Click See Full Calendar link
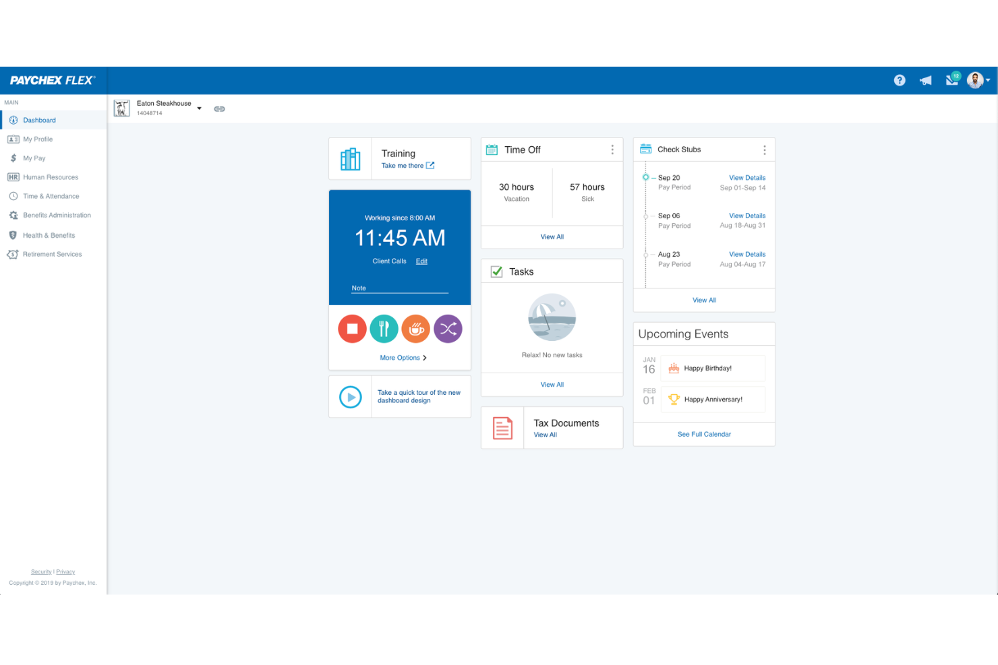Screen dimensions: 998x665 (x=704, y=435)
